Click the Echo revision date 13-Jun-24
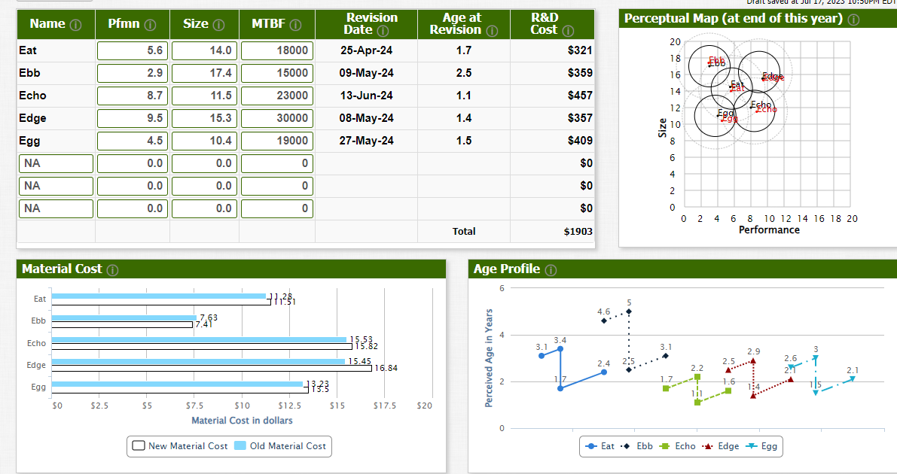This screenshot has height=474, width=897. coord(366,96)
